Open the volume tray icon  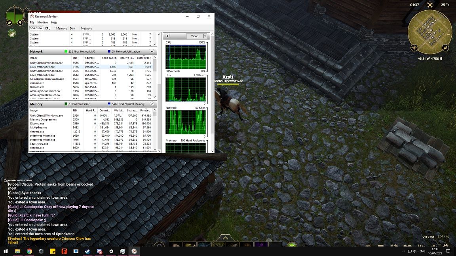coord(415,251)
